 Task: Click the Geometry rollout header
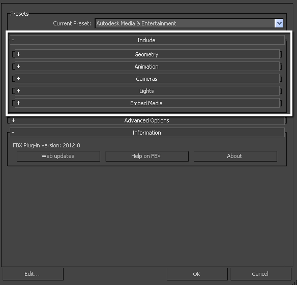click(147, 54)
